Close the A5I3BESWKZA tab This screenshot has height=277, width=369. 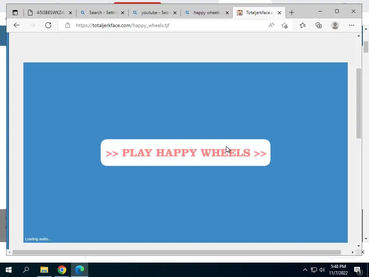pos(70,13)
